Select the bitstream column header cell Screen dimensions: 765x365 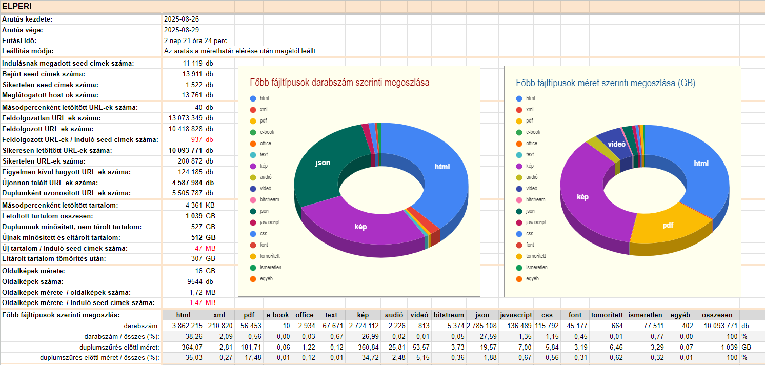[x=449, y=315]
